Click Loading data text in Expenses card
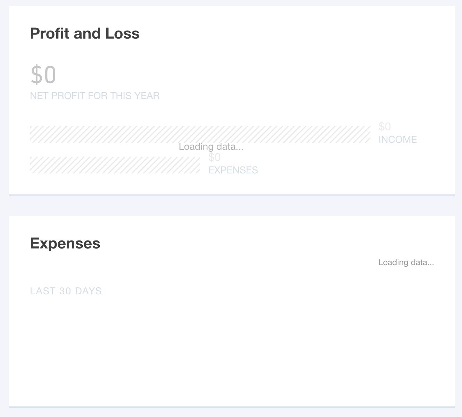The height and width of the screenshot is (417, 462). tap(406, 262)
